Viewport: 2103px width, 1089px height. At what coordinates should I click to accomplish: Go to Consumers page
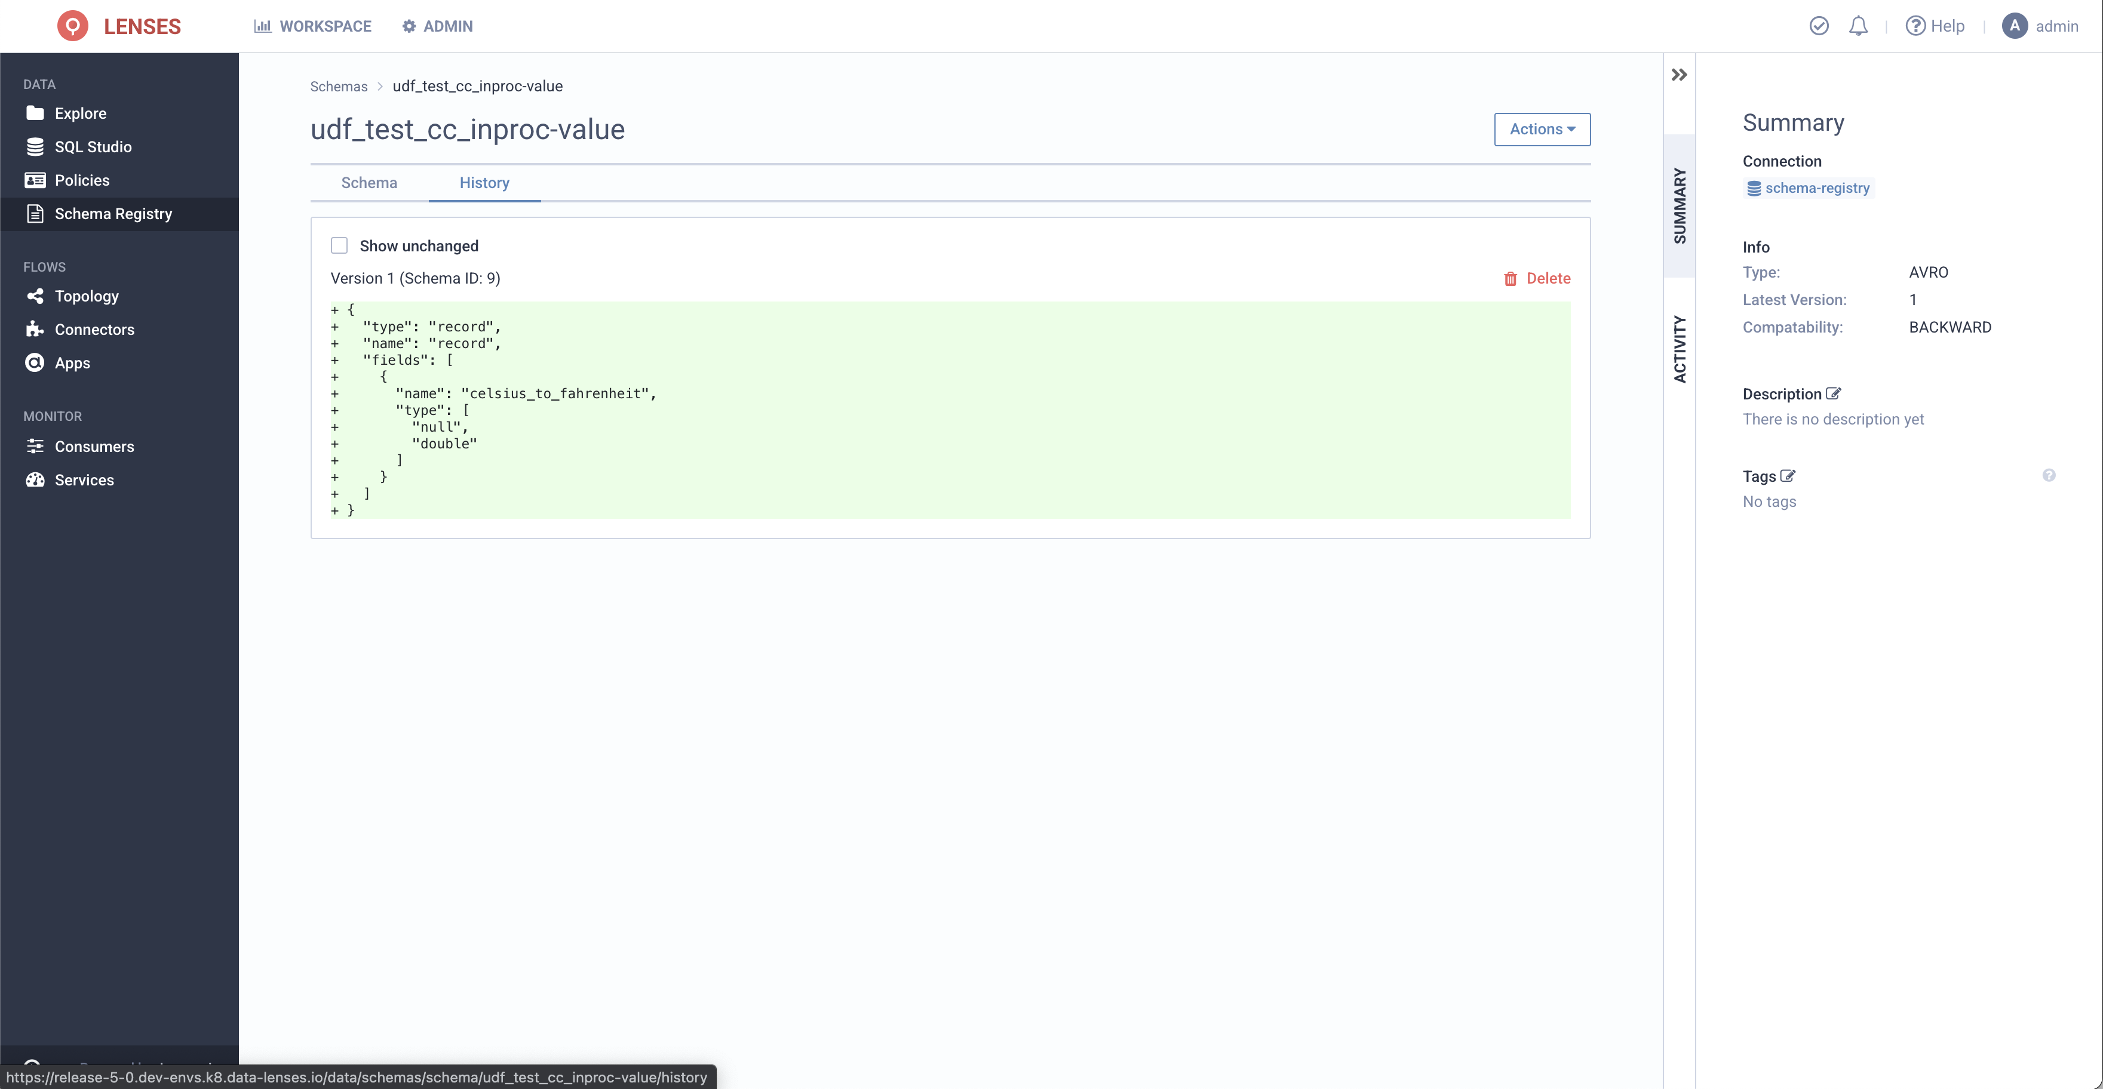tap(94, 447)
